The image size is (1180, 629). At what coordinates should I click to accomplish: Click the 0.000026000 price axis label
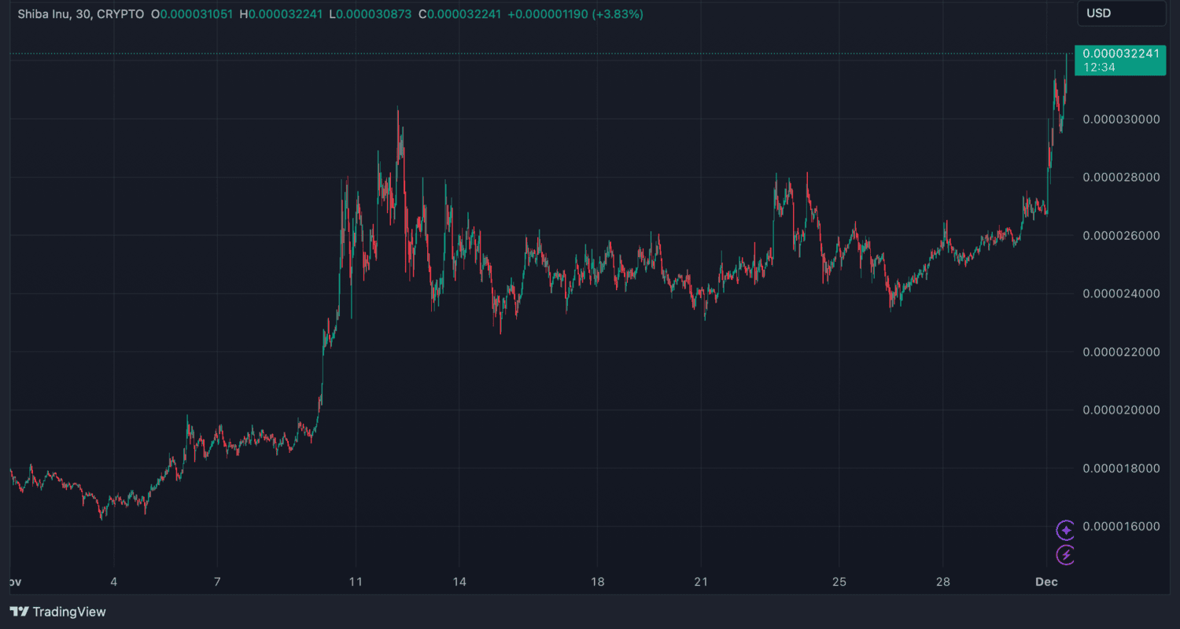pos(1122,236)
